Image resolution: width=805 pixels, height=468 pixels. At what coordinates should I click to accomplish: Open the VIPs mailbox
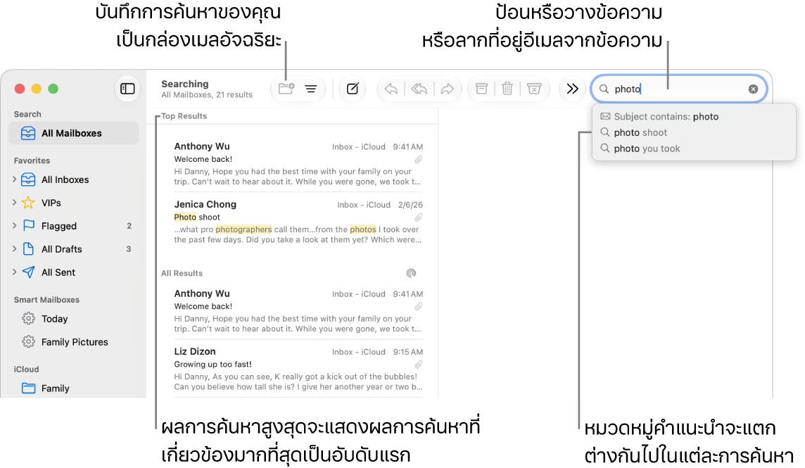point(51,203)
